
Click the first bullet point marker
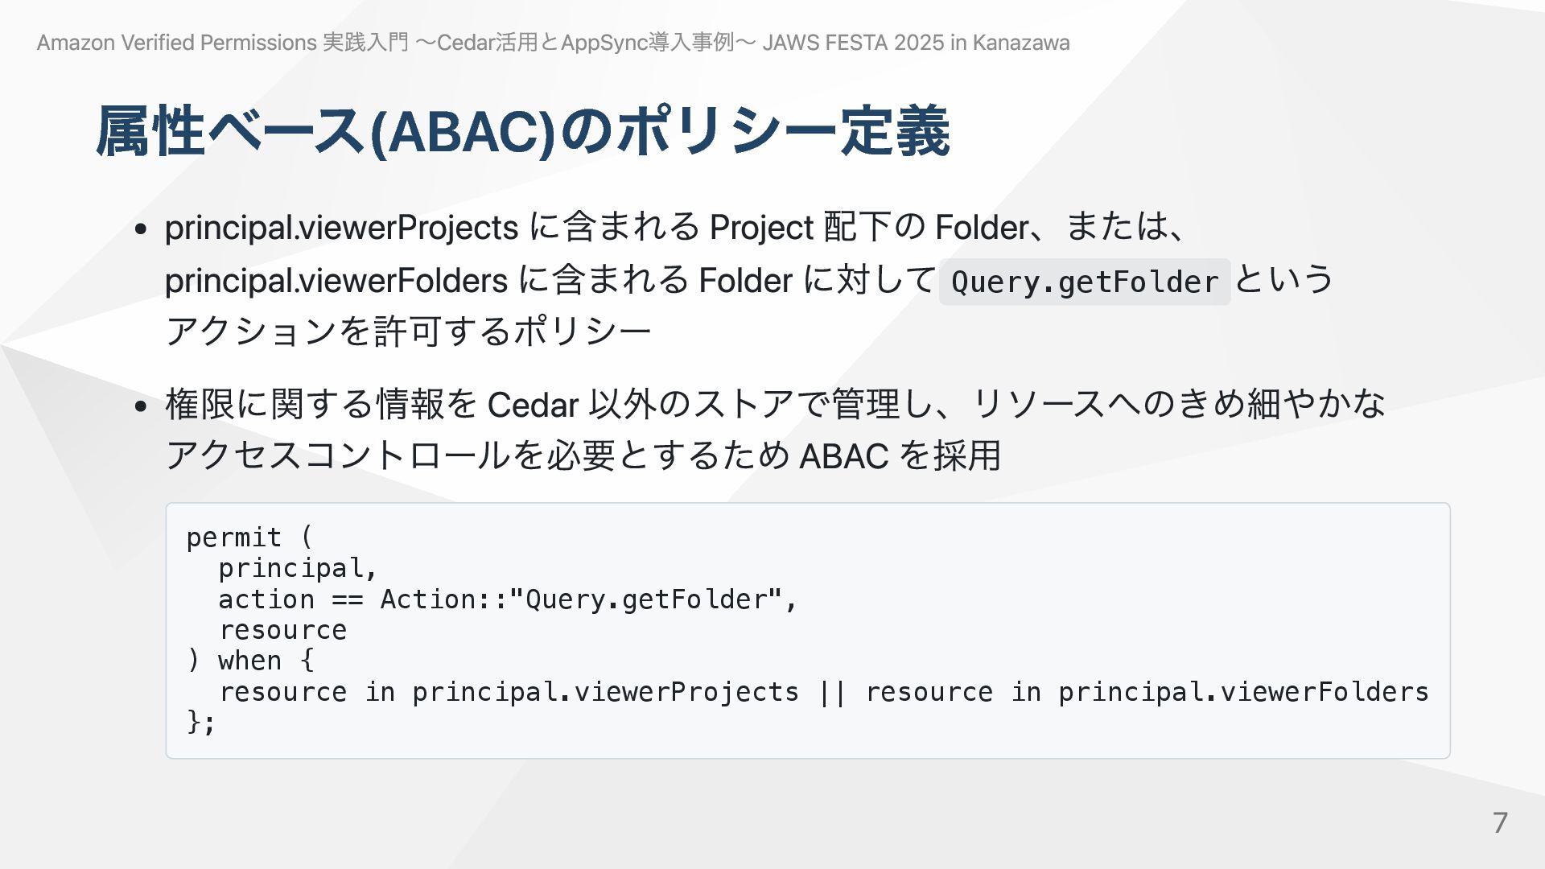pos(141,229)
